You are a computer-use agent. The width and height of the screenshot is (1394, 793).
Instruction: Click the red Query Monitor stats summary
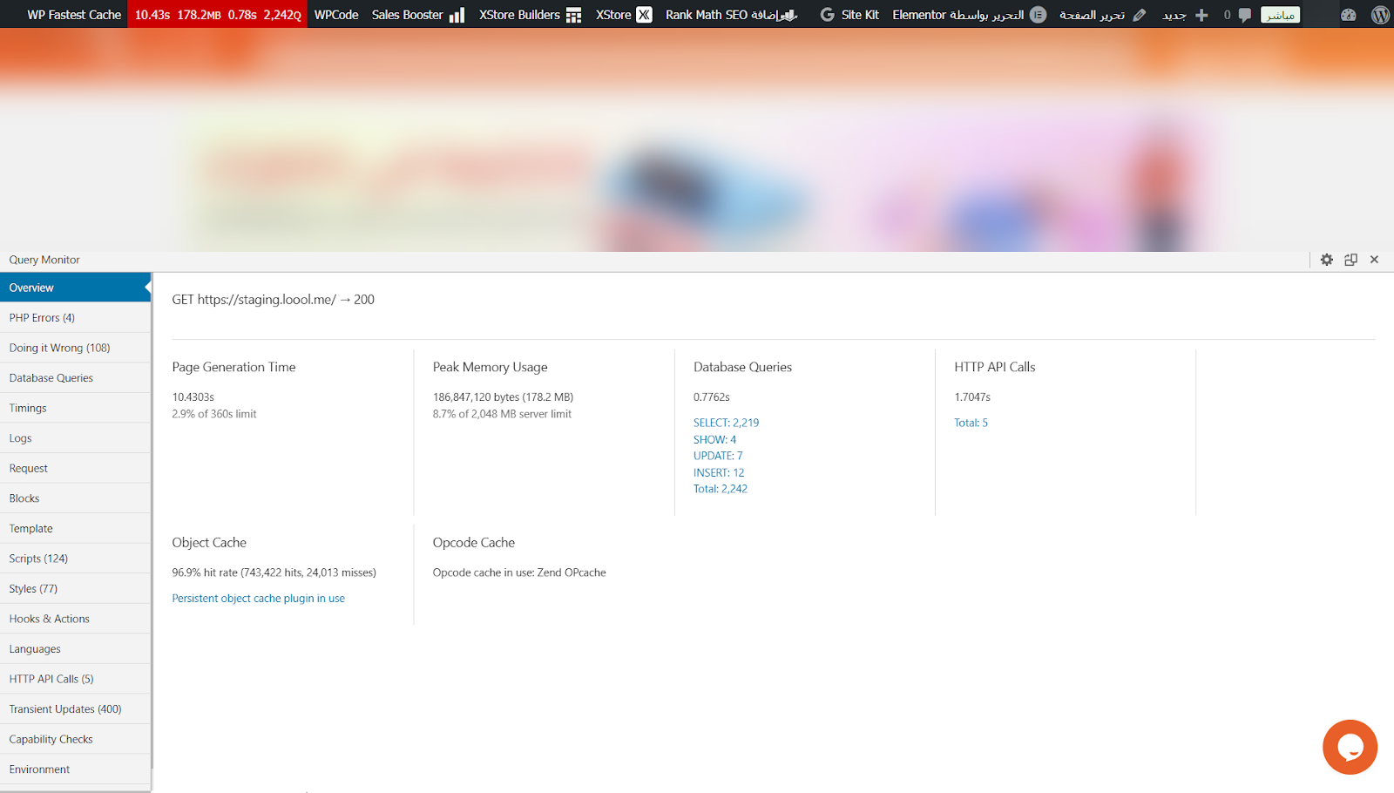pos(217,15)
